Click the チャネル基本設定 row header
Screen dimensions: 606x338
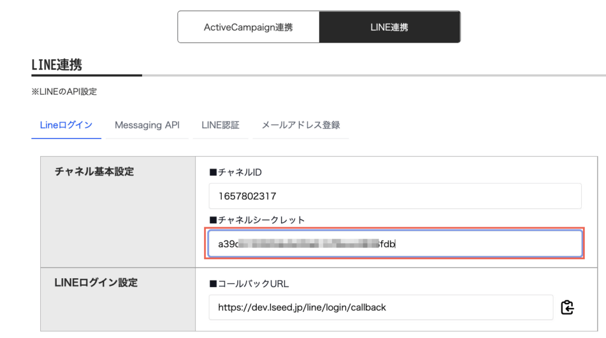[94, 172]
